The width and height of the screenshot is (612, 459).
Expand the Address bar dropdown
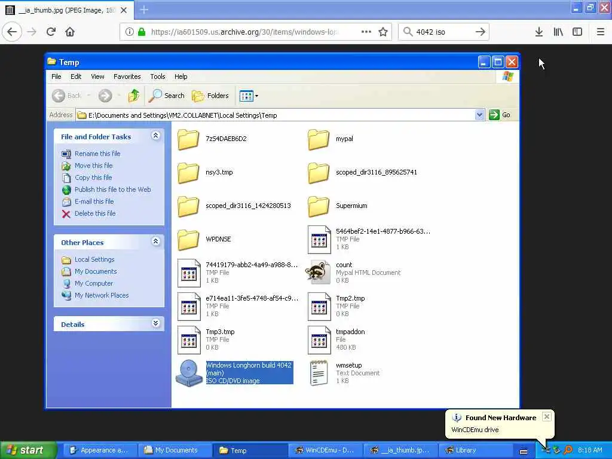479,115
